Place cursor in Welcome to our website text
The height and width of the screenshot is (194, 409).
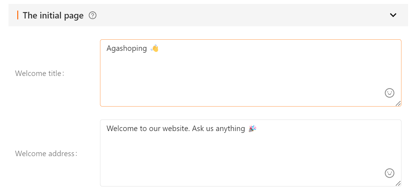148,129
